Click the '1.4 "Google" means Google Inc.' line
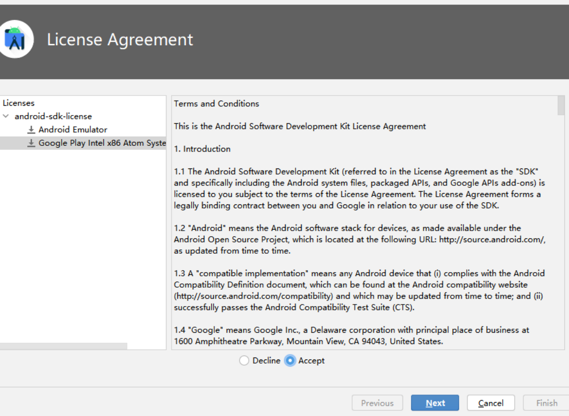Screen dimensions: 569x416 (351, 330)
